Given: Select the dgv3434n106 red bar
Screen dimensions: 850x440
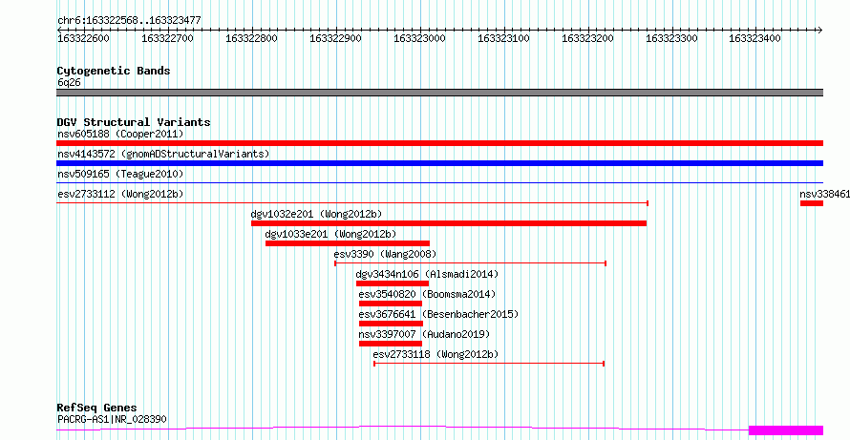Looking at the screenshot, I should coord(393,283).
